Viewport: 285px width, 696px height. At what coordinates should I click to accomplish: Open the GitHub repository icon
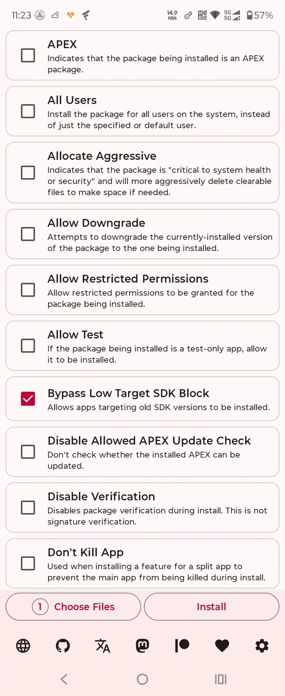(63, 646)
